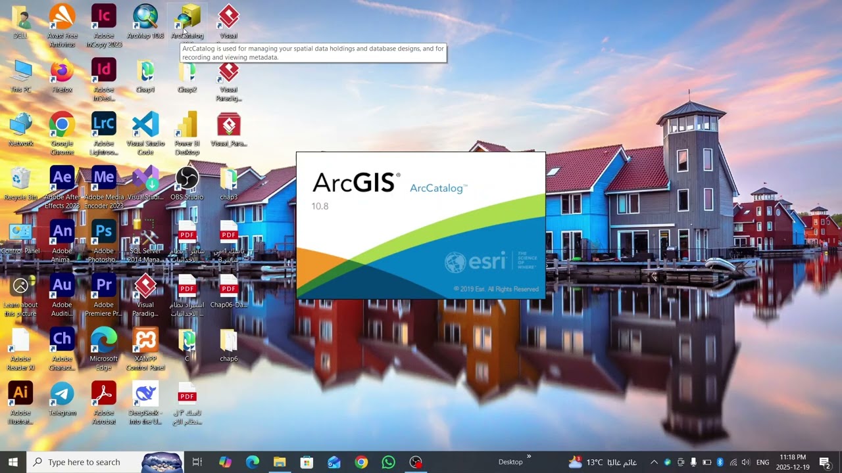Select the Avast Free Antivirus icon
Image resolution: width=842 pixels, height=473 pixels.
pos(62,26)
